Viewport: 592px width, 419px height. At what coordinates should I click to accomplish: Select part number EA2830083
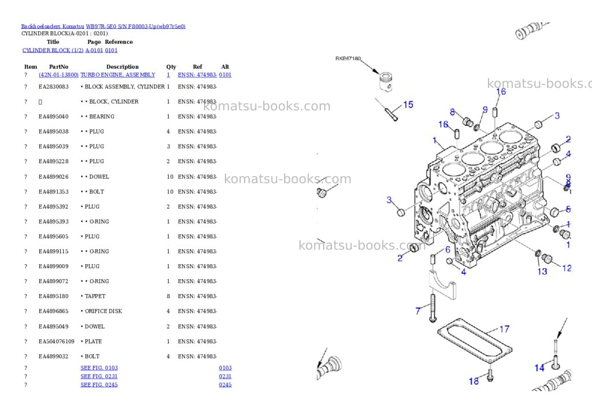54,87
